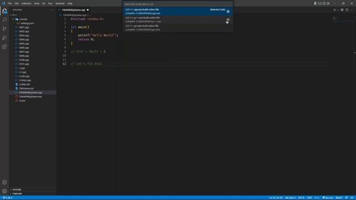The height and width of the screenshot is (200, 356).
Task: Open the Help menu
Action: point(70,3)
